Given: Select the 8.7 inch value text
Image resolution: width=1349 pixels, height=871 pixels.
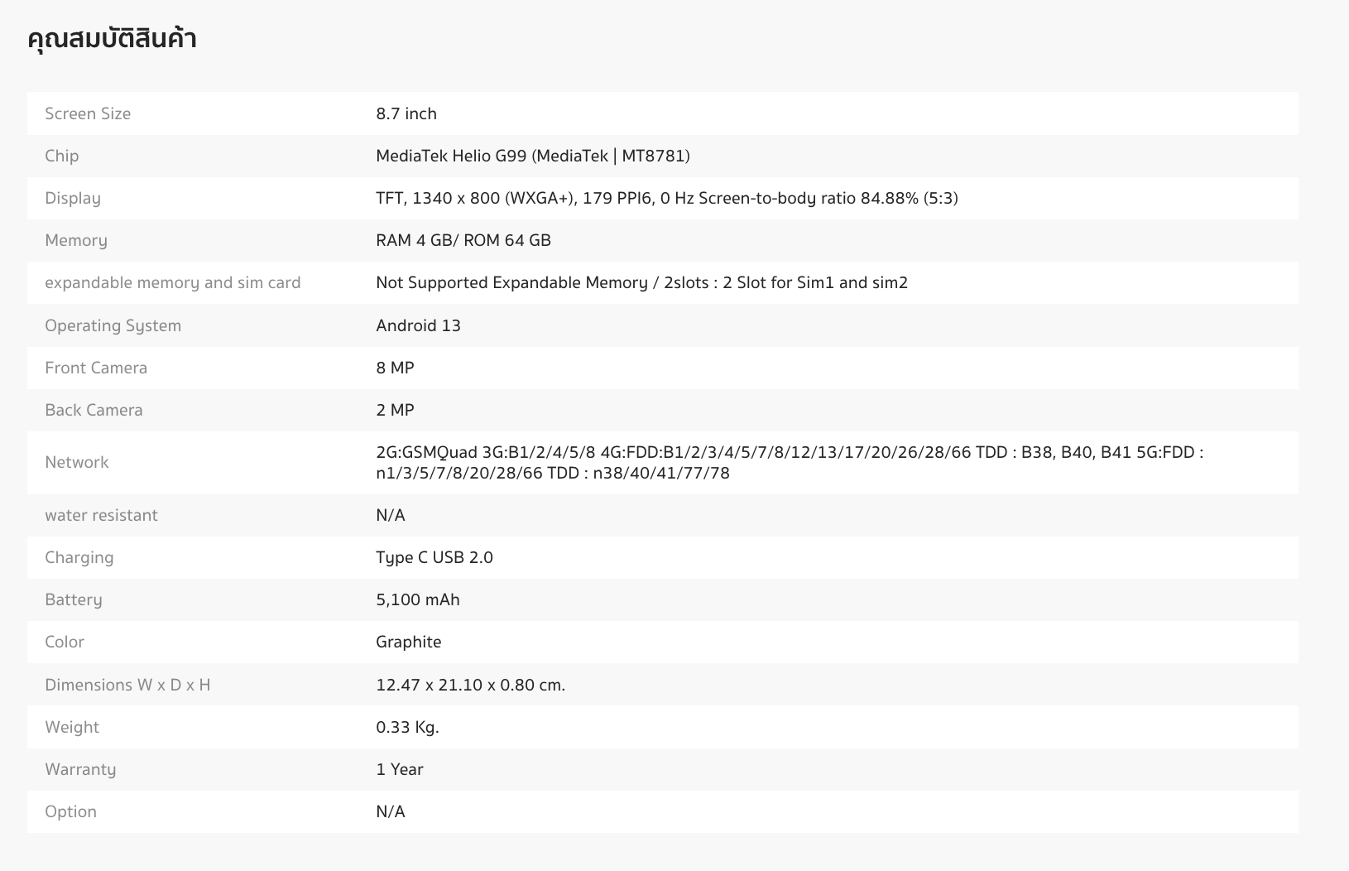Looking at the screenshot, I should click(x=406, y=113).
